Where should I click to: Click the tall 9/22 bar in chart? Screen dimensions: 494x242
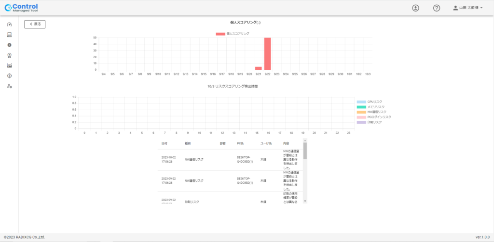pos(267,54)
